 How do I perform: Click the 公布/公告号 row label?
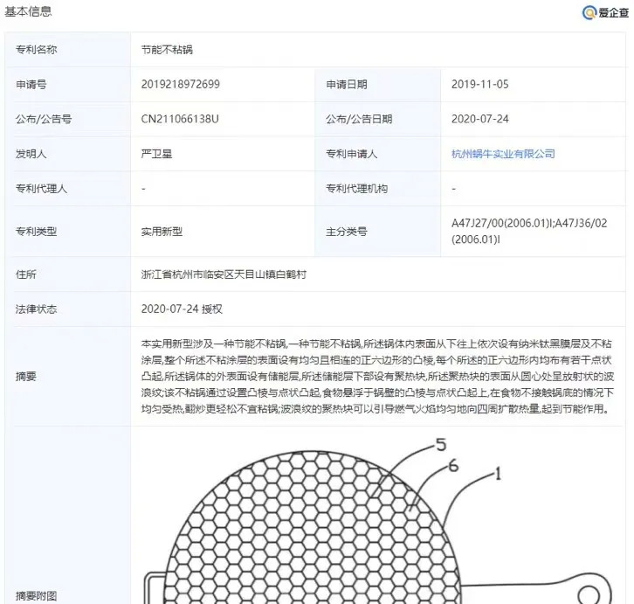[x=44, y=119]
